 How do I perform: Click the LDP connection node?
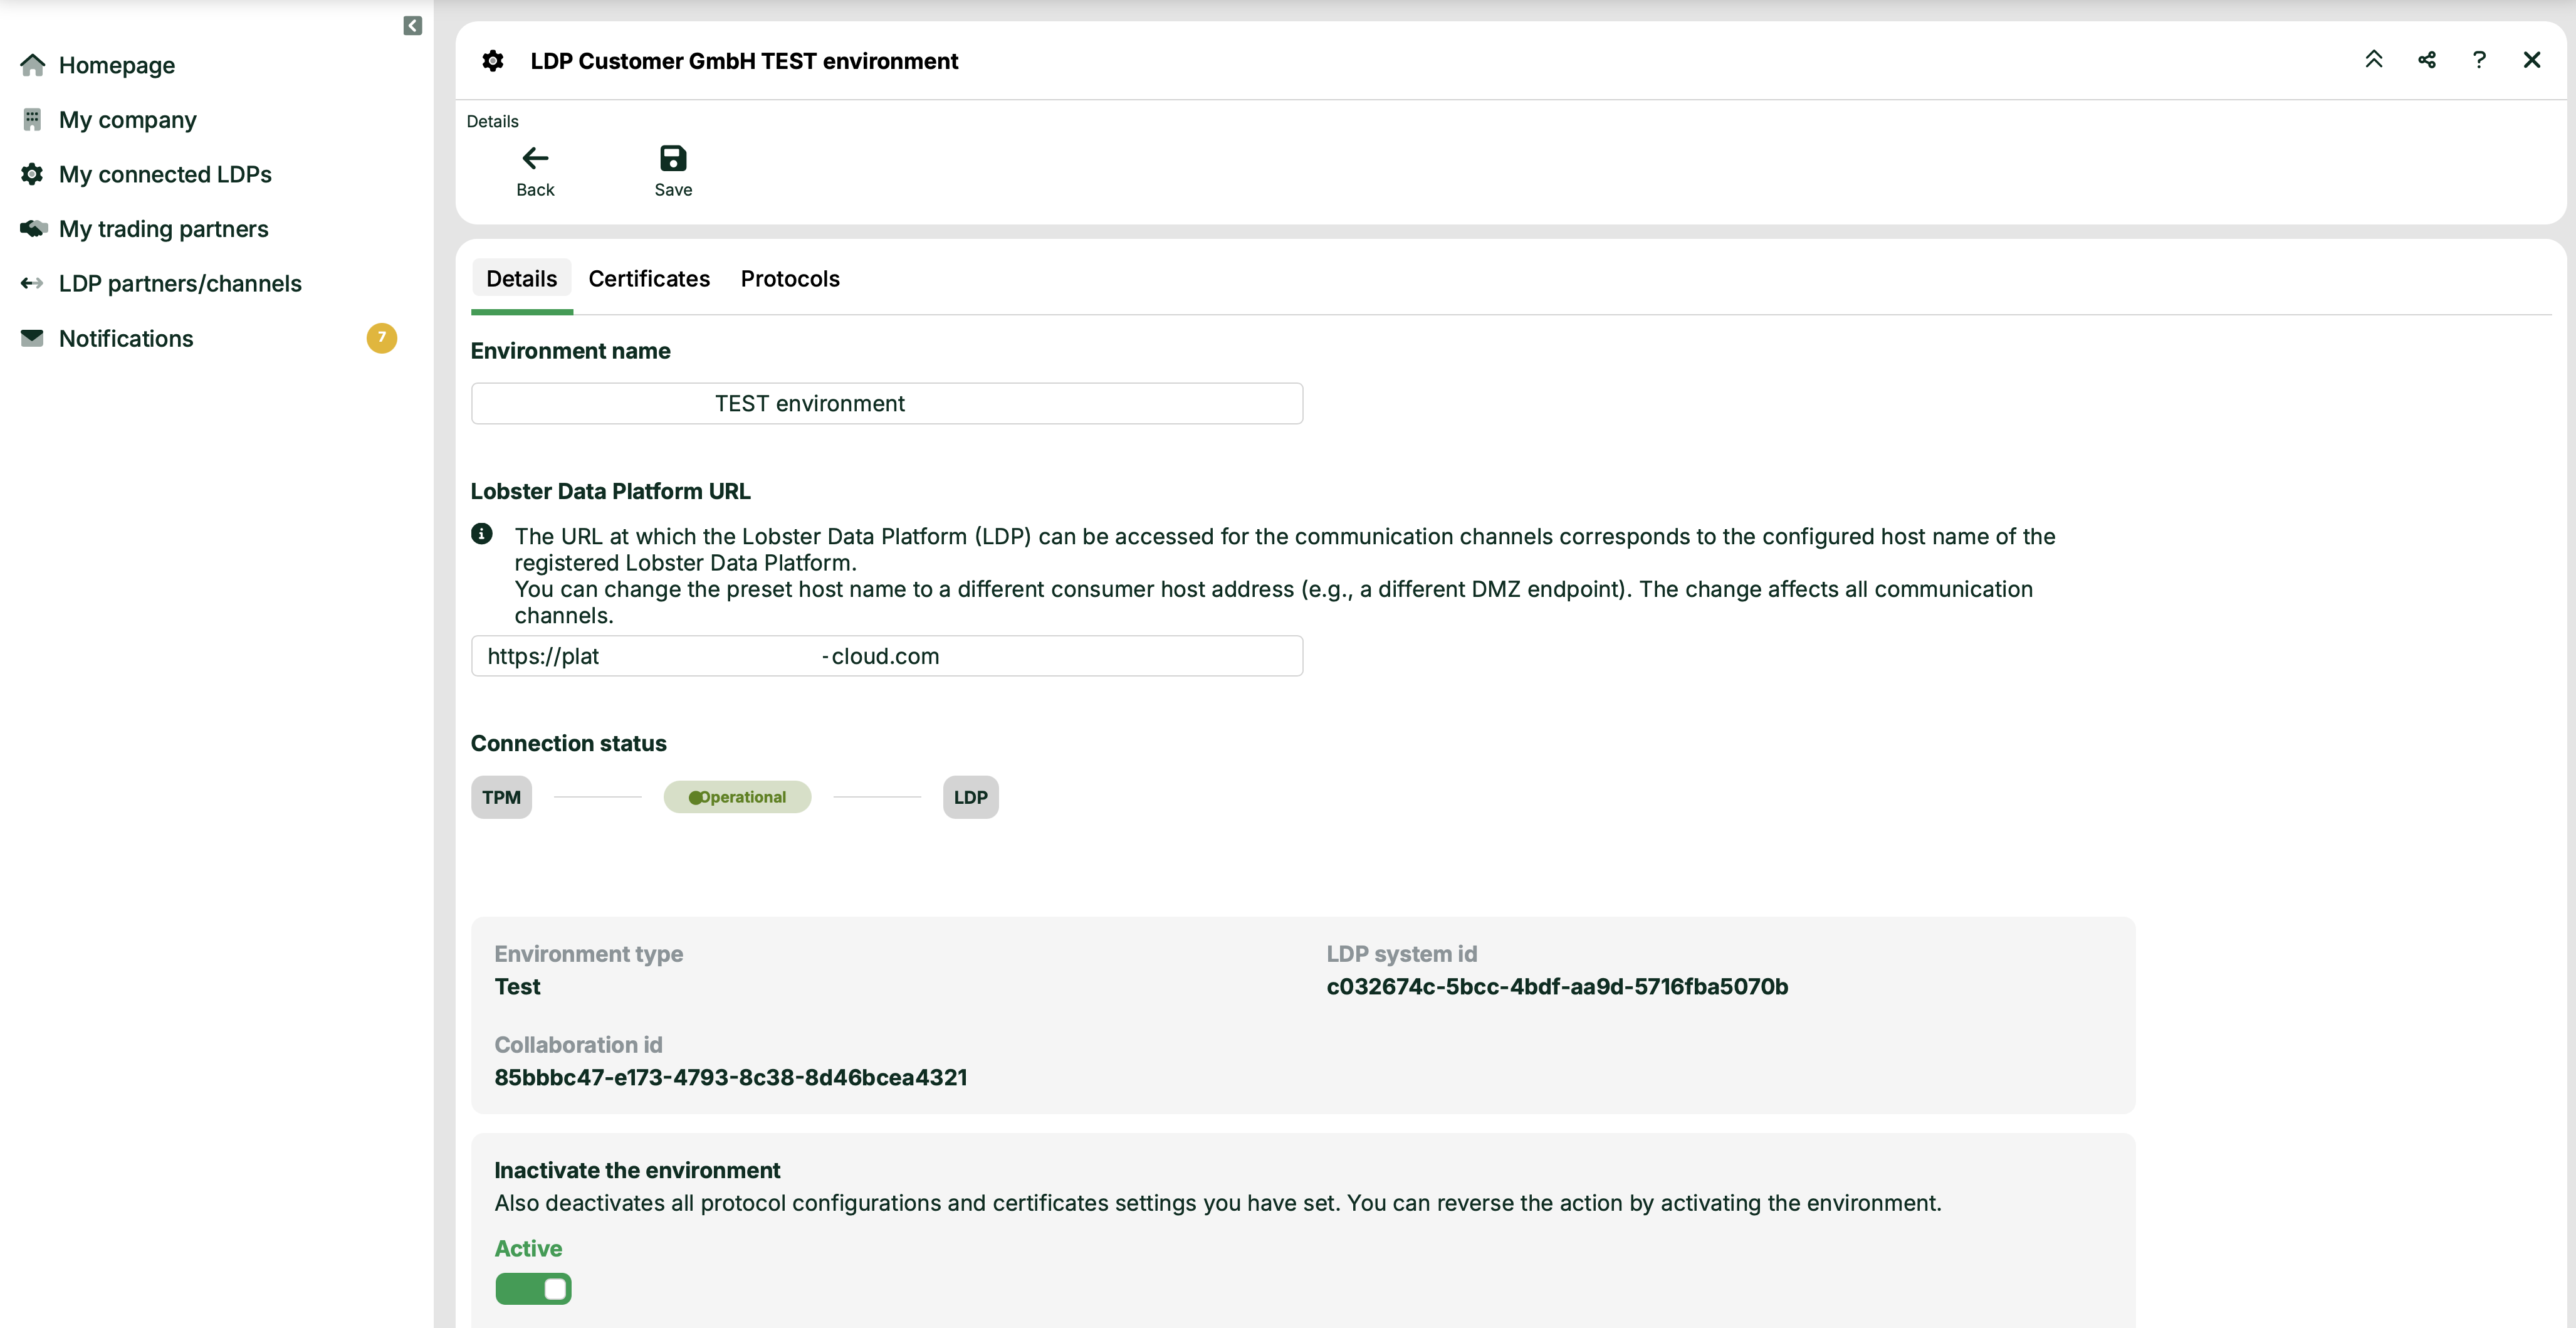coord(971,798)
